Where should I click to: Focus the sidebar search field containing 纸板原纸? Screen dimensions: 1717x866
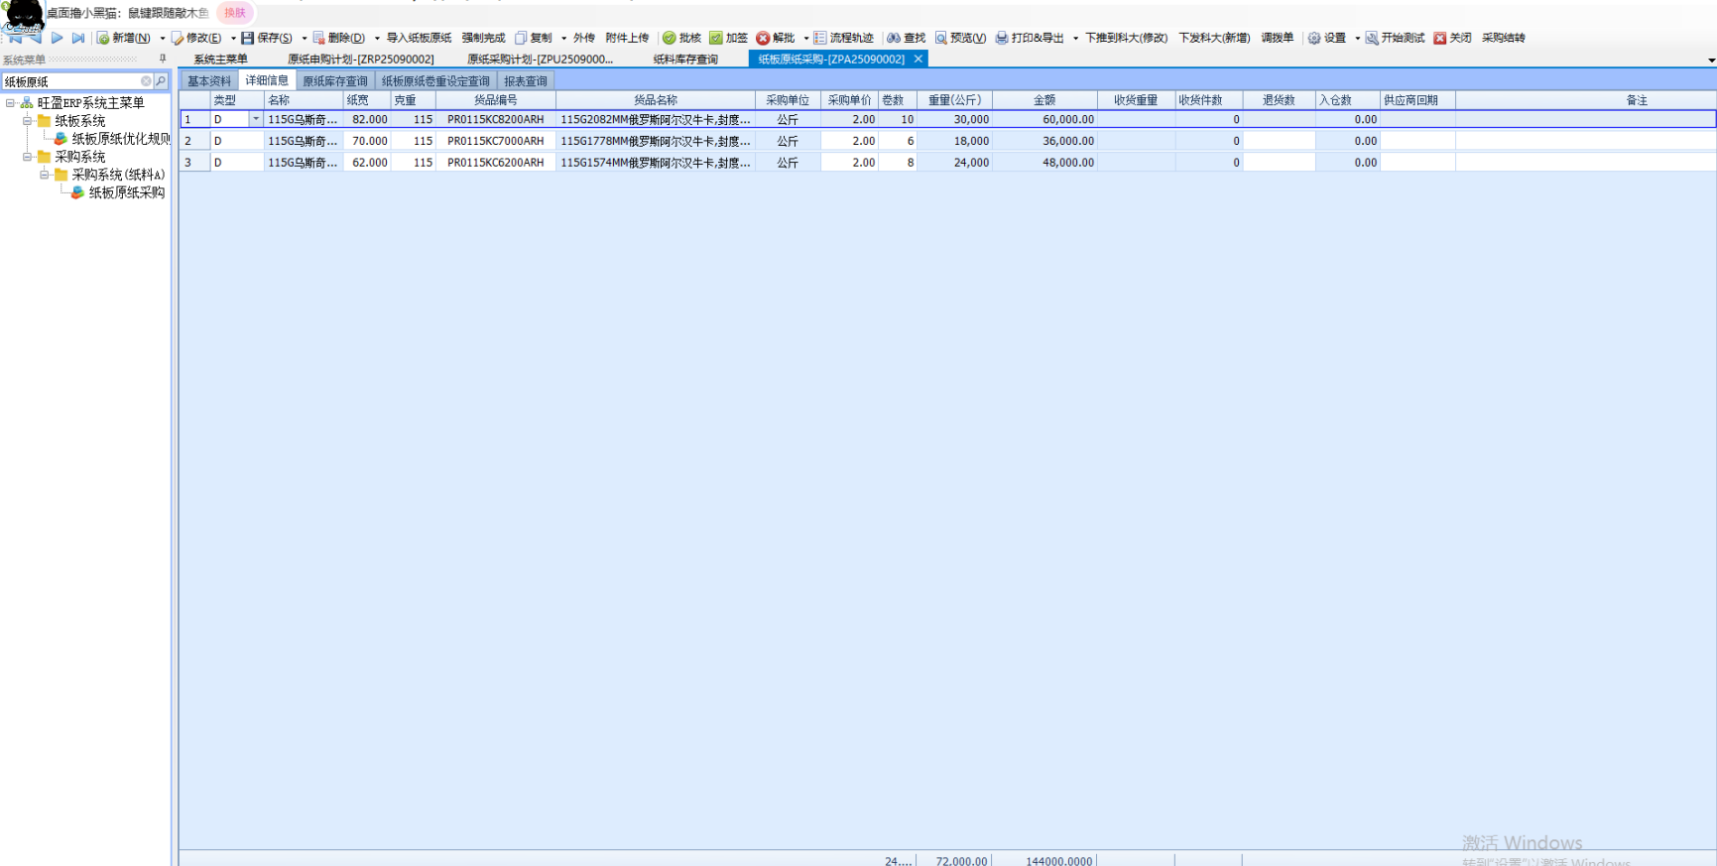point(71,81)
